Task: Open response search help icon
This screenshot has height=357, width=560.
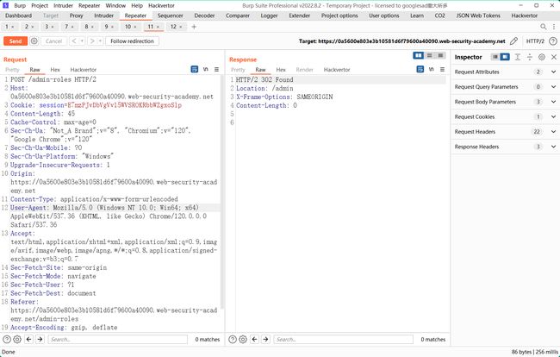Action: (233, 339)
